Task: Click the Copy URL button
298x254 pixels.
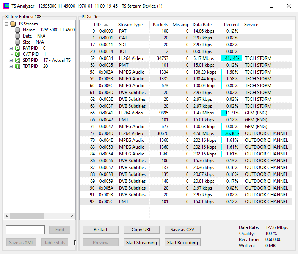Action: click(x=141, y=230)
